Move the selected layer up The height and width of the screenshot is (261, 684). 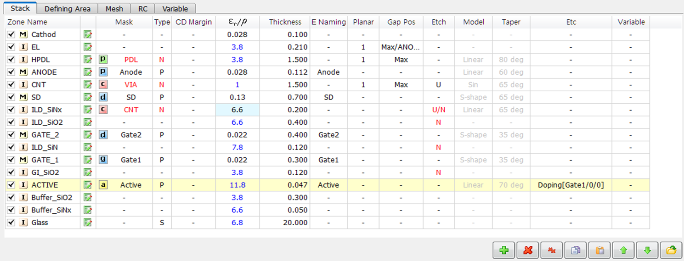(623, 250)
